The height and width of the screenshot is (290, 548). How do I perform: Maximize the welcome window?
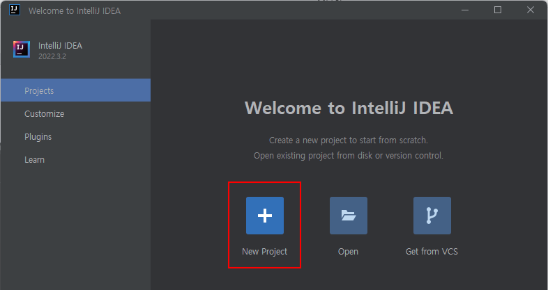[498, 10]
